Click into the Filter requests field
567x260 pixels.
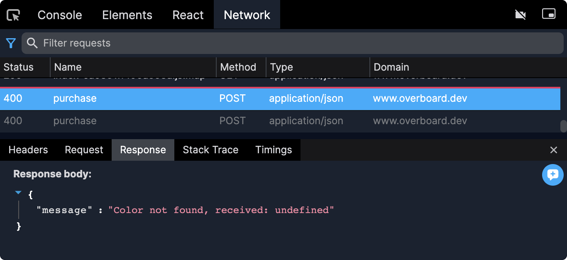pos(291,43)
